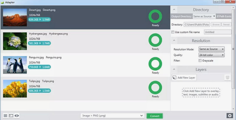
Task: Open the Output Directory Same as Source dropdown
Action: (x=204, y=16)
